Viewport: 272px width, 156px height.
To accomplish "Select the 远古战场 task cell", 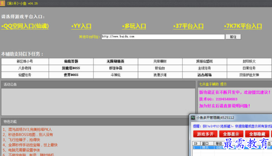I will click(x=205, y=75).
